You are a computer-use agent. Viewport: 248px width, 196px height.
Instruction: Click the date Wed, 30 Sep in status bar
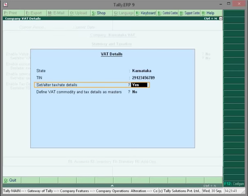point(212,191)
